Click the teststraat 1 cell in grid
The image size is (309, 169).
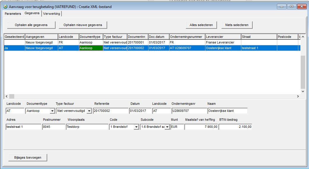click(x=259, y=48)
